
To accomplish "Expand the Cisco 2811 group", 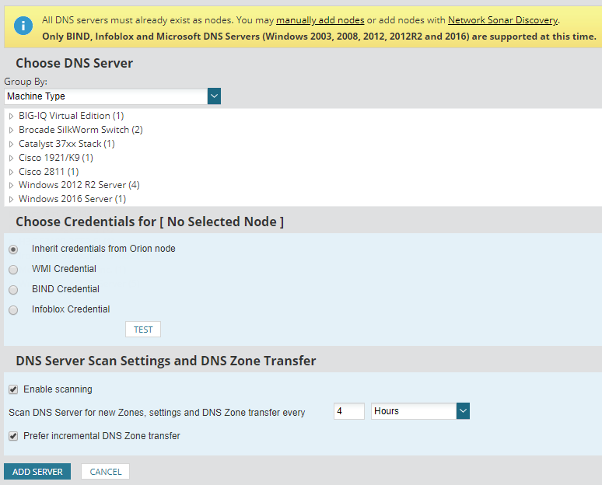I will pos(11,172).
